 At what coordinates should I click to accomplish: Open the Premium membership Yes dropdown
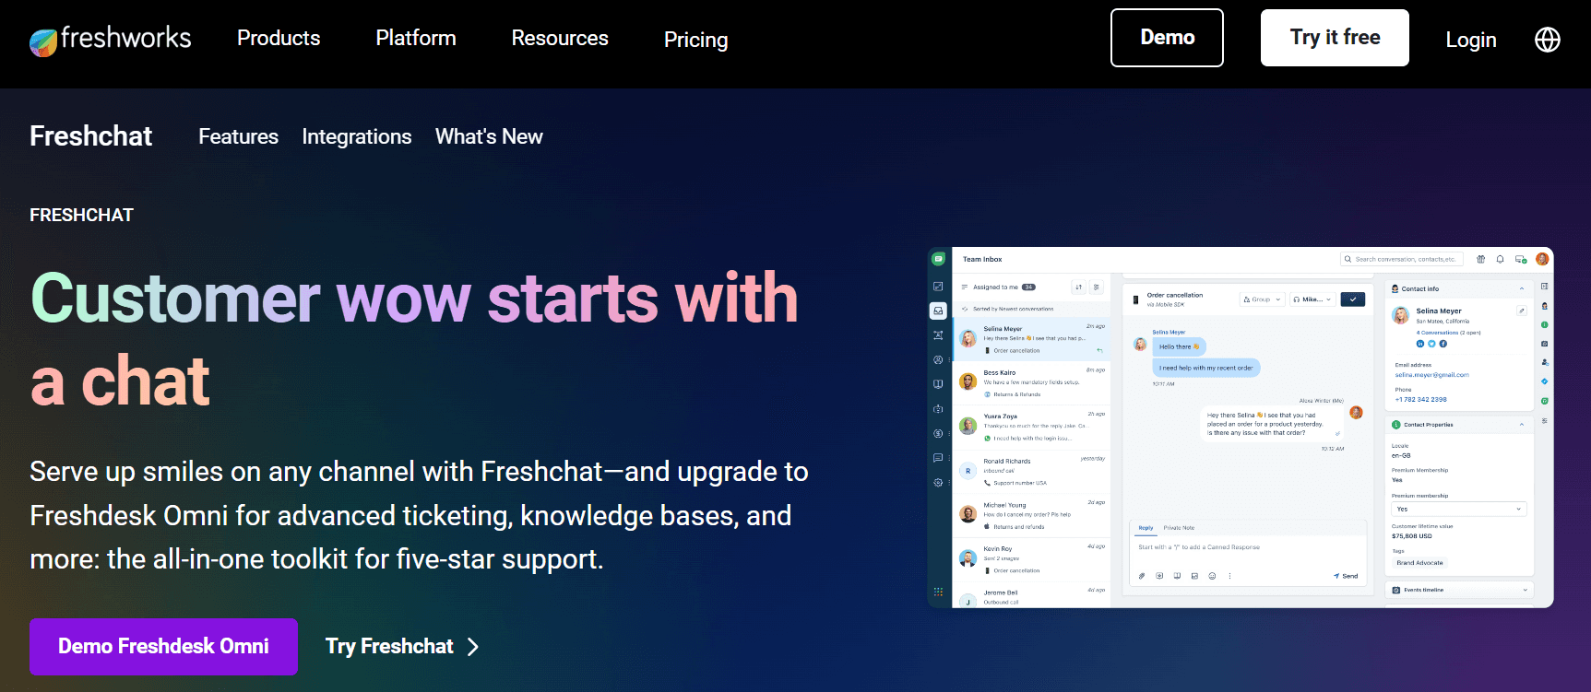[1459, 509]
